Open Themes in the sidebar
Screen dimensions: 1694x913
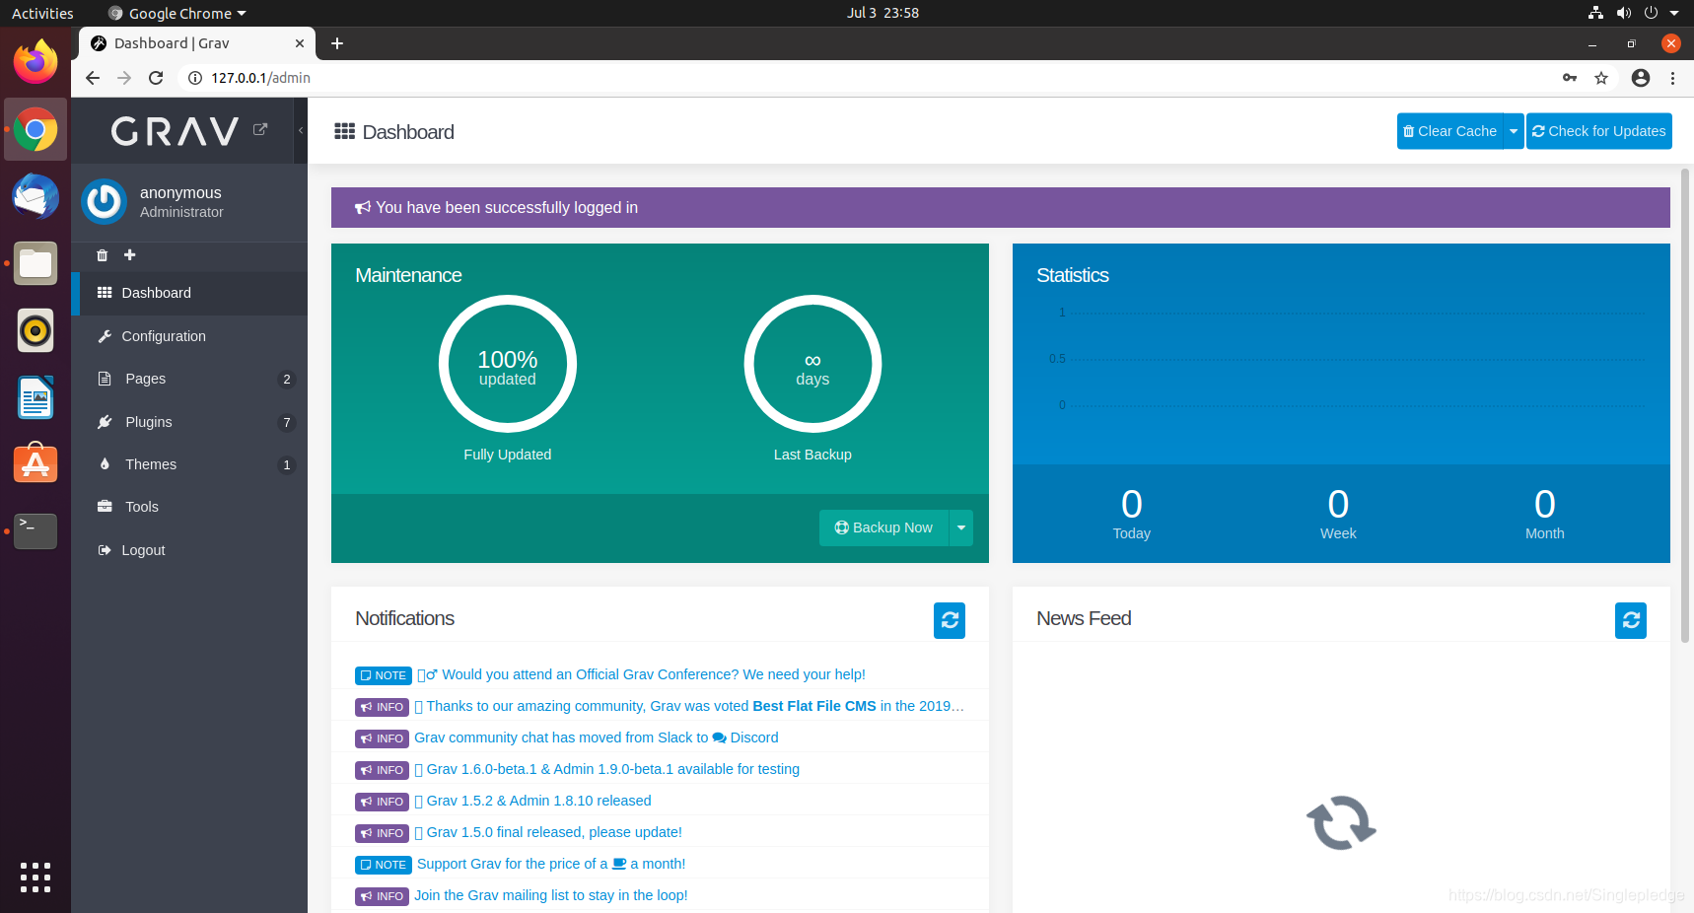[x=189, y=464]
